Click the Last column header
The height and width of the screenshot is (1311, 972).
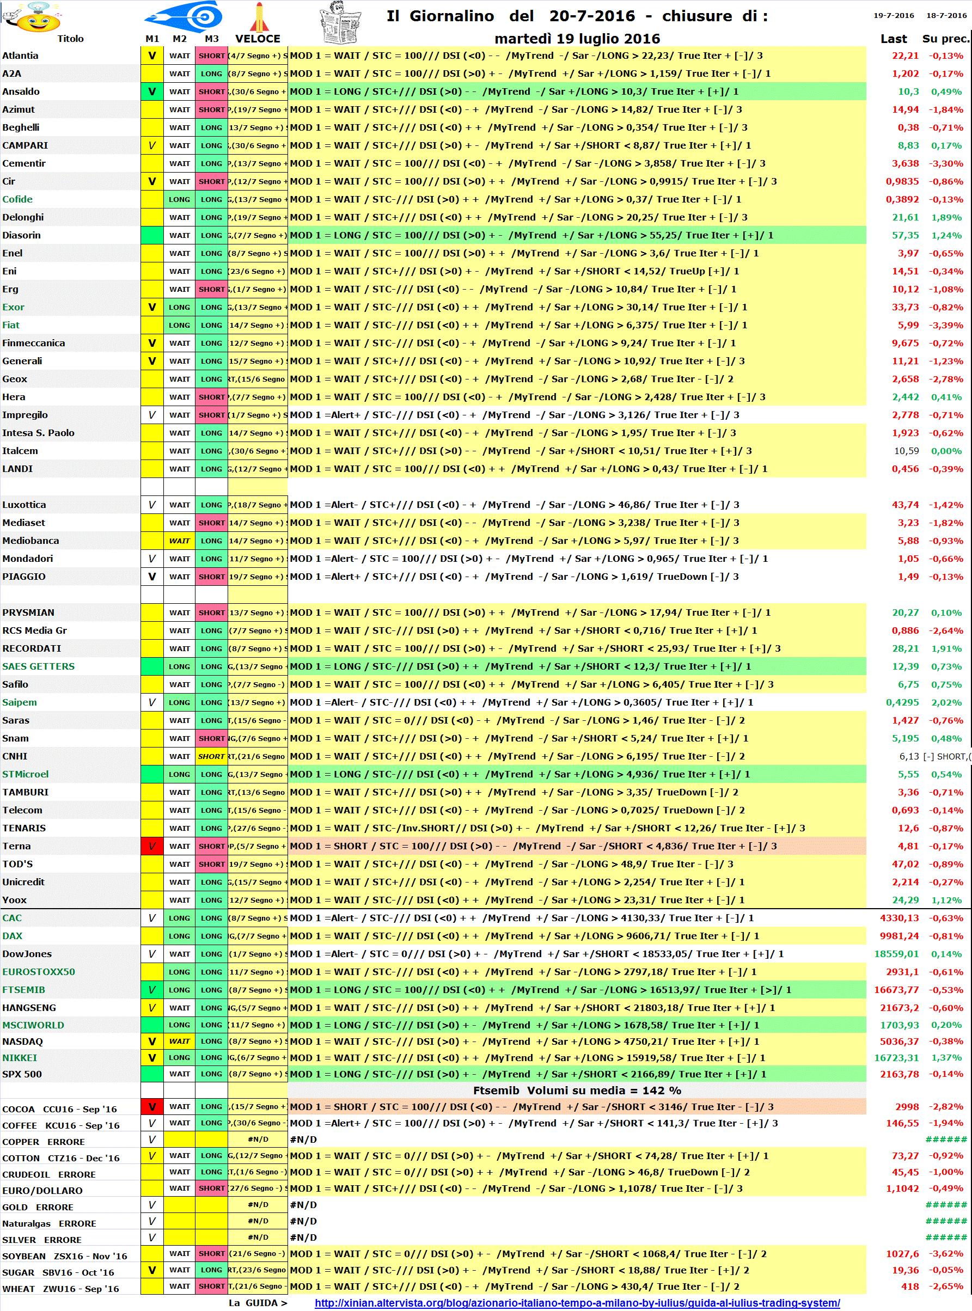point(893,39)
